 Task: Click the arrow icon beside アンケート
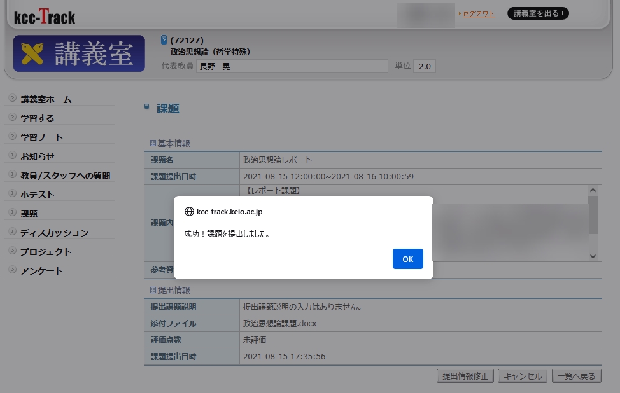pyautogui.click(x=13, y=270)
